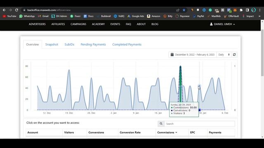Show more bookmarks with the double chevron
Viewport: 264px width, 148px height.
tap(259, 16)
